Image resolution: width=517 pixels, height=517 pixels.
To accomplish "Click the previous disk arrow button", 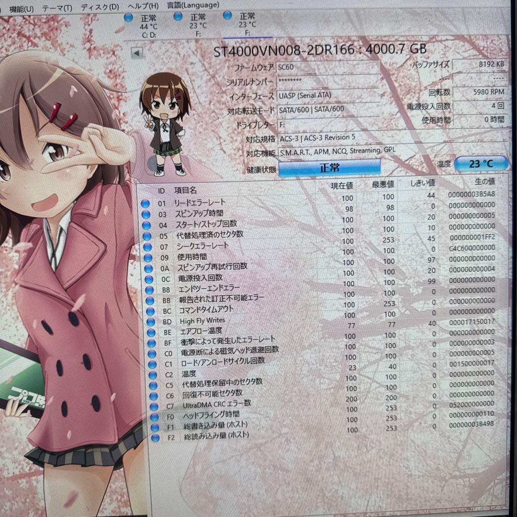I will 137,54.
